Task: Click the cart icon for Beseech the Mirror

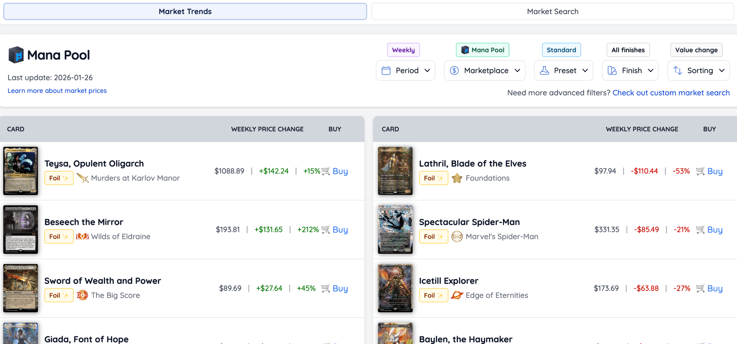Action: [326, 230]
